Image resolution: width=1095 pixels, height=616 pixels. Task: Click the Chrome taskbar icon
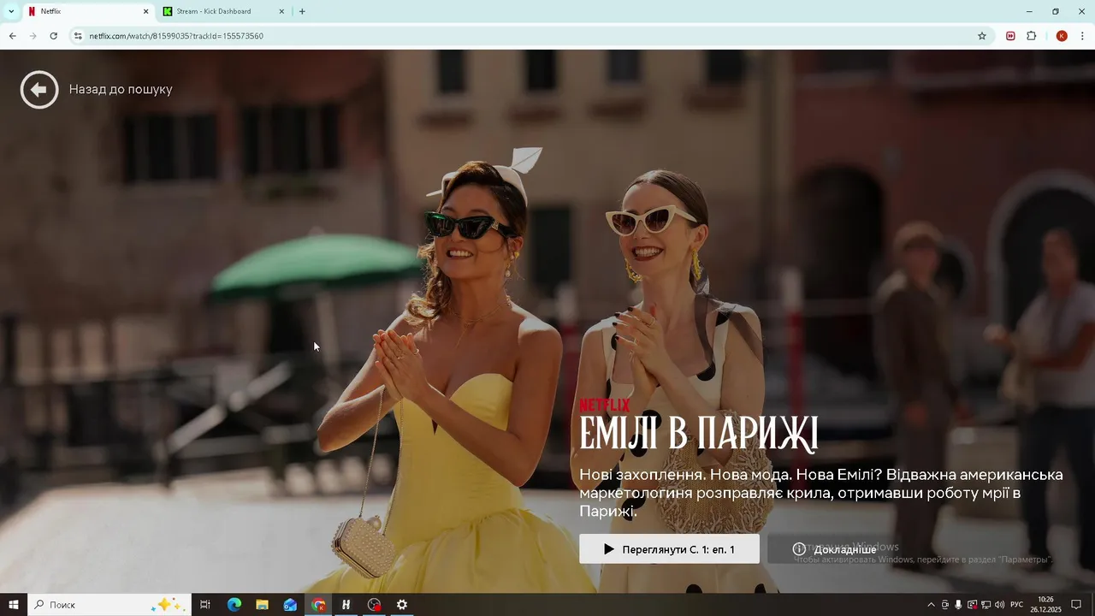[318, 605]
